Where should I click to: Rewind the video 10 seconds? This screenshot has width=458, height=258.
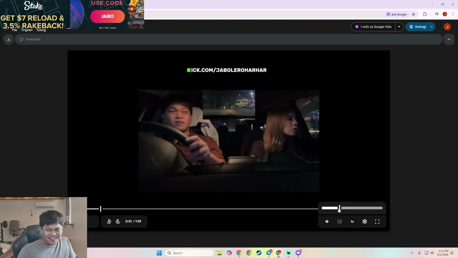(109, 221)
